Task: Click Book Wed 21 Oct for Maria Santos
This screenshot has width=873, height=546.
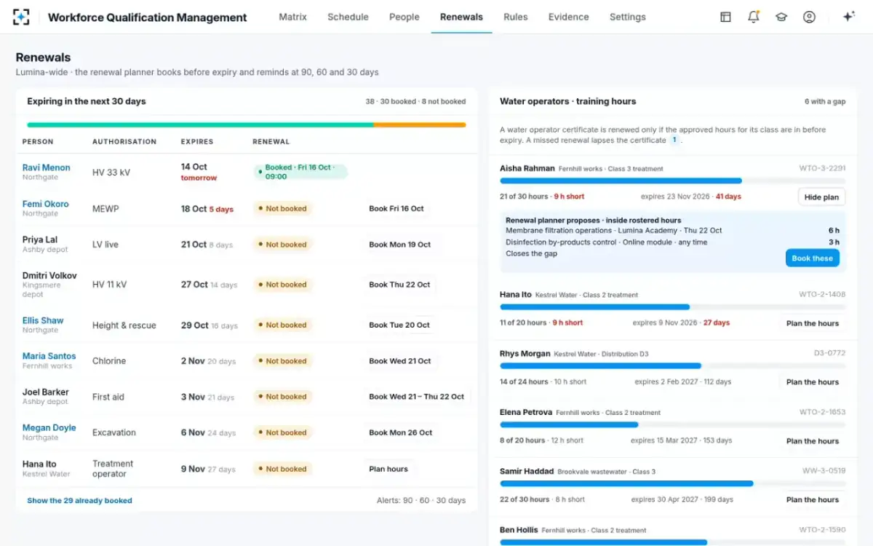Action: click(x=400, y=361)
